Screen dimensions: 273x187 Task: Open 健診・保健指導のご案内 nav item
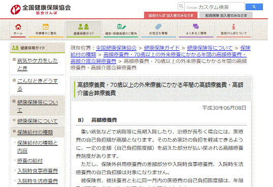point(121,29)
